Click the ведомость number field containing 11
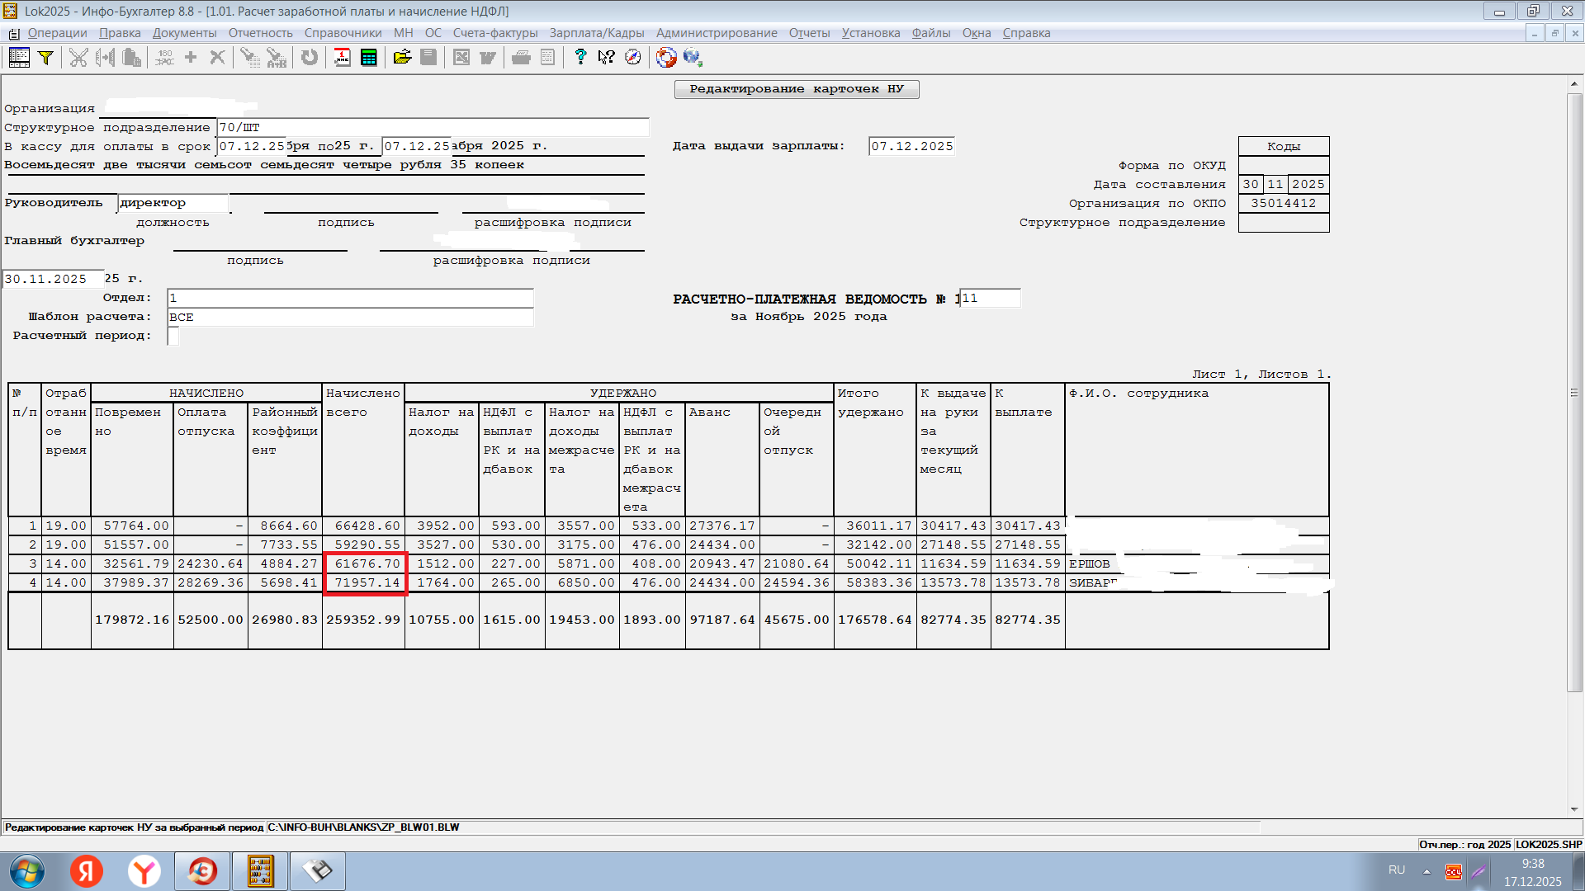The image size is (1585, 891). pos(990,298)
